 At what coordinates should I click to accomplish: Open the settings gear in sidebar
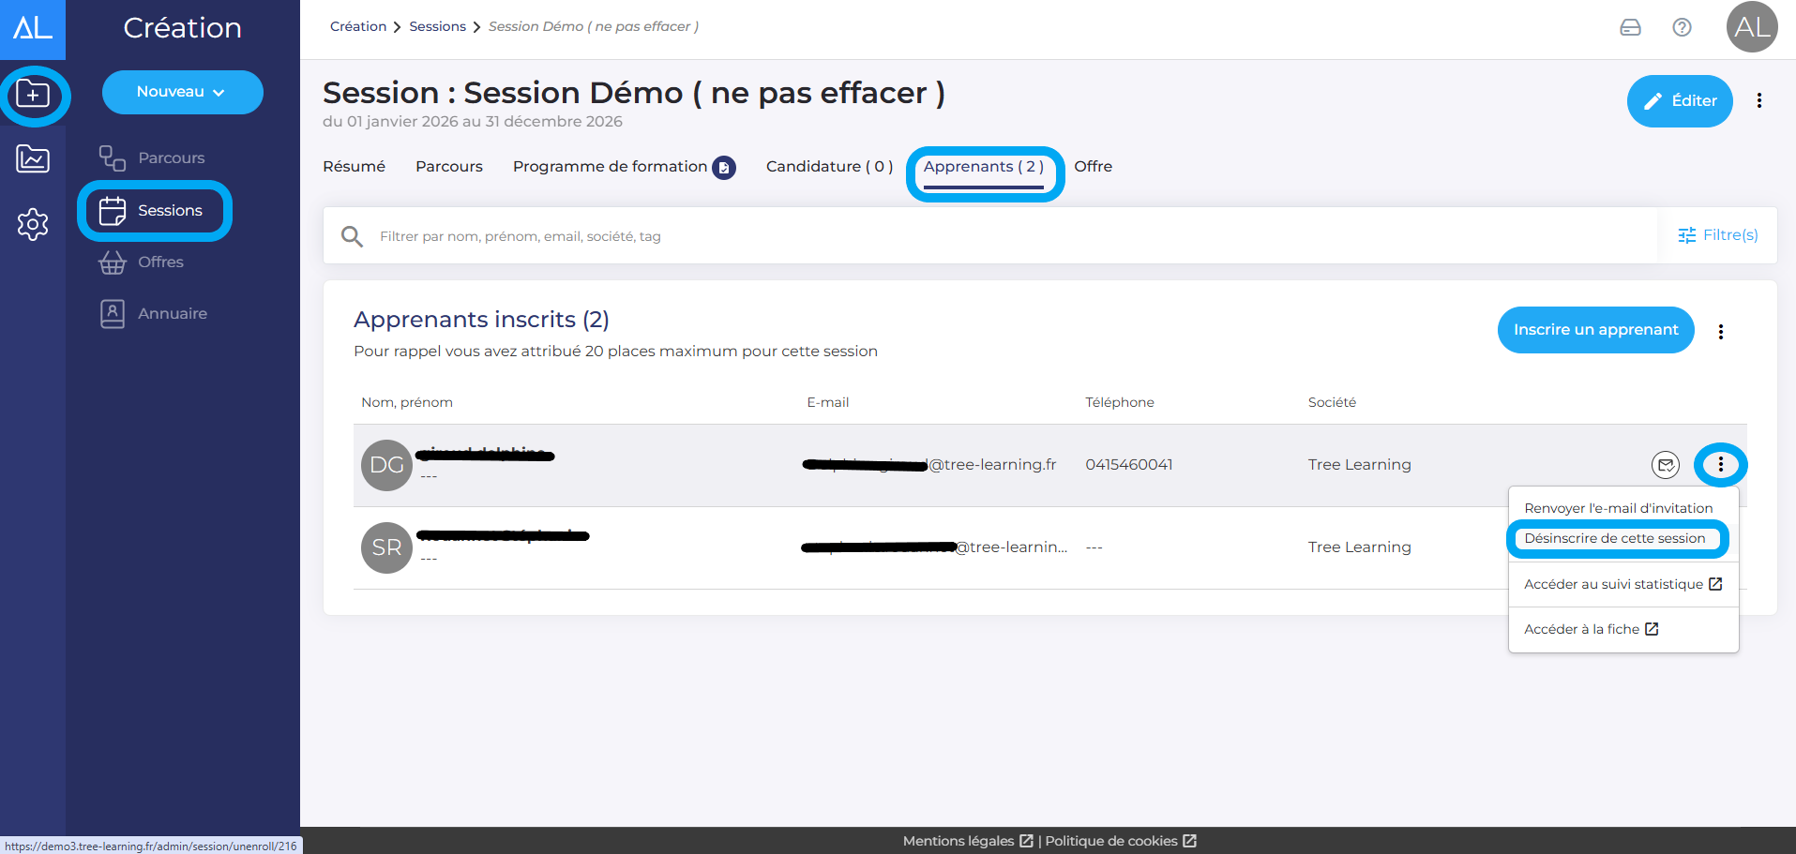(x=33, y=224)
